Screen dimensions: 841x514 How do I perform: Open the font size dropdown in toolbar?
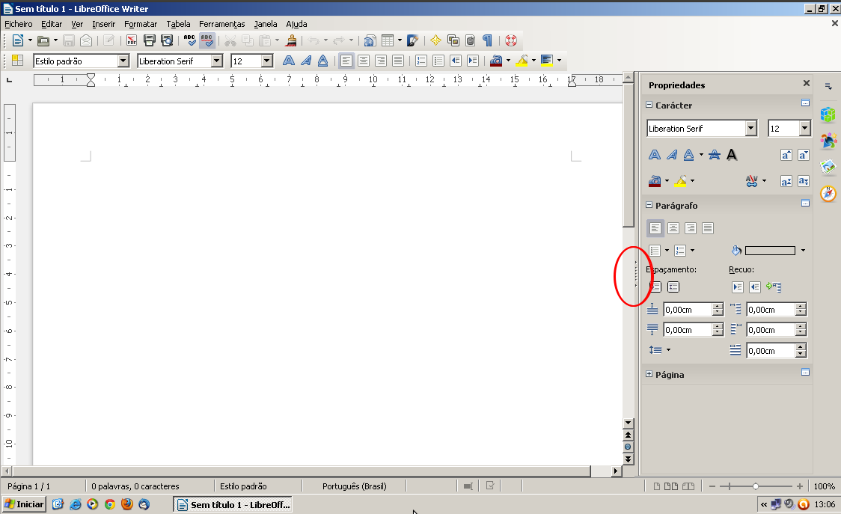click(266, 61)
